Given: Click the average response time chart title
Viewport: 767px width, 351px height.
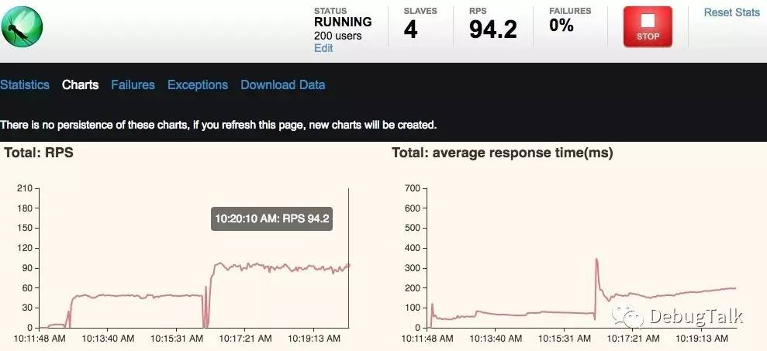Looking at the screenshot, I should tap(503, 153).
